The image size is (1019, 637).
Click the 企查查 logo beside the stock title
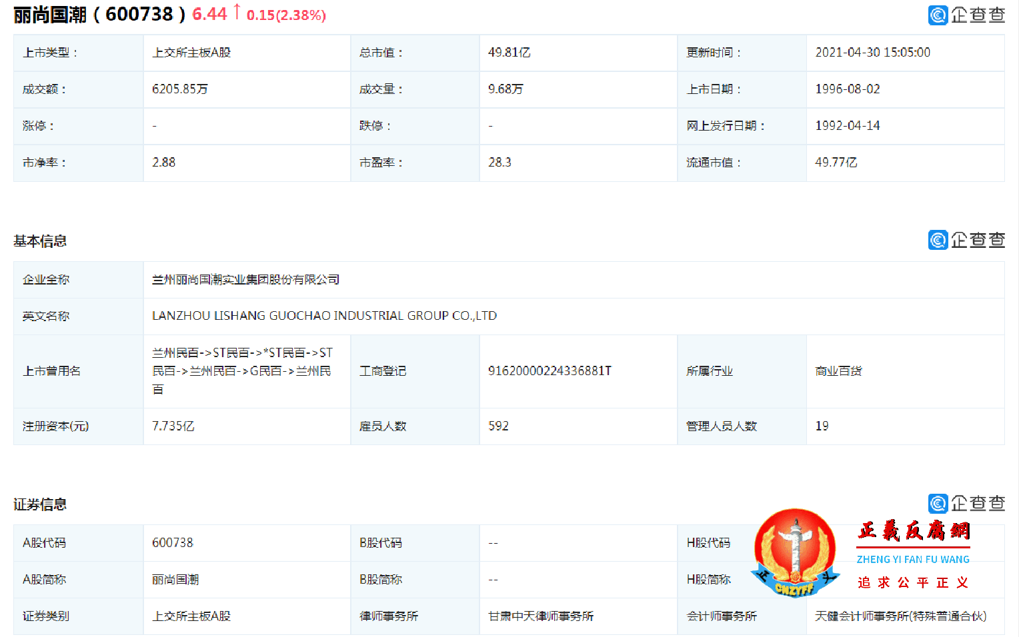pos(967,15)
